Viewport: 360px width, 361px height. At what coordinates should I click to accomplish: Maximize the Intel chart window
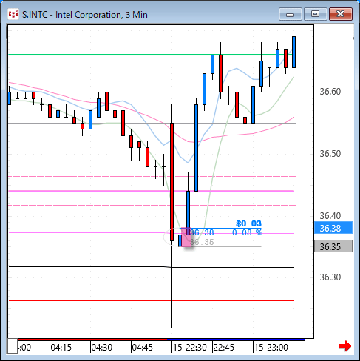click(315, 14)
